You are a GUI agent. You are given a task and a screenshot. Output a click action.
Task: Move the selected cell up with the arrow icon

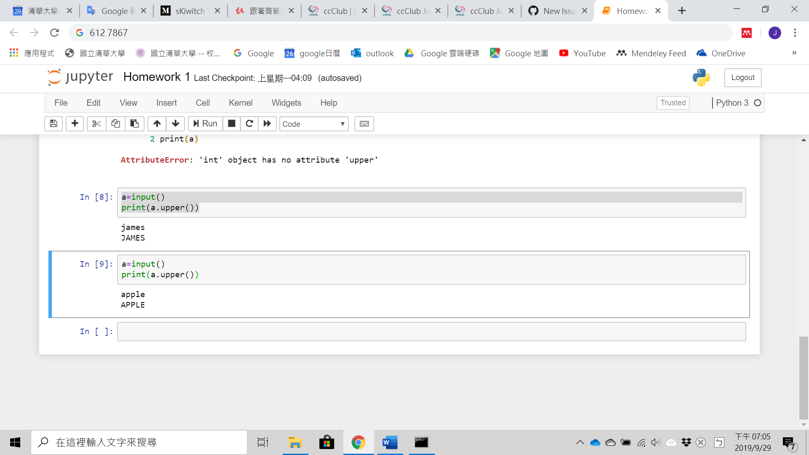(156, 123)
